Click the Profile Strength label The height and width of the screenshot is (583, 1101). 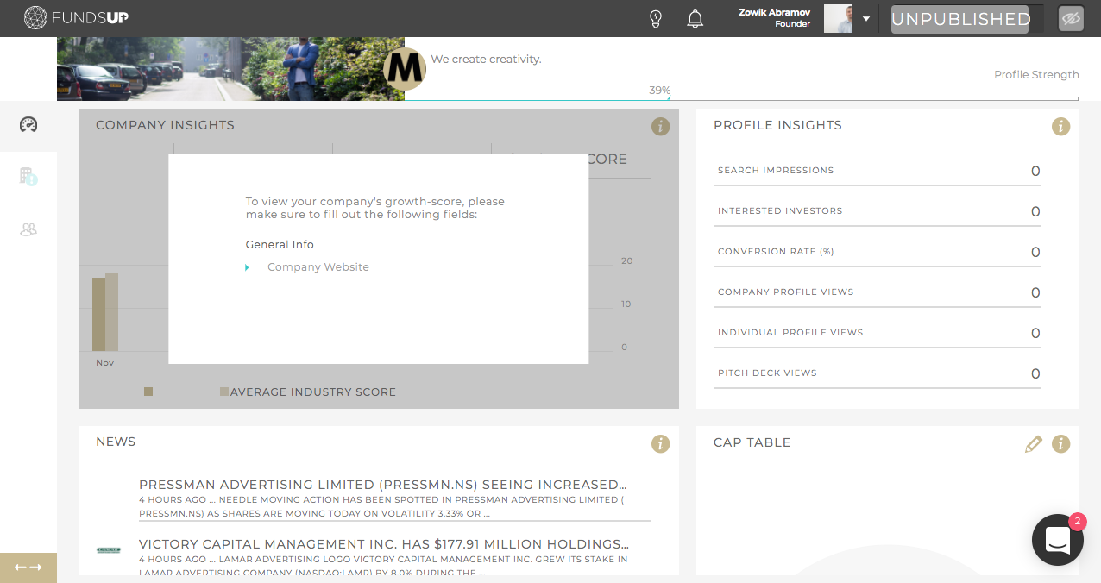point(1036,75)
